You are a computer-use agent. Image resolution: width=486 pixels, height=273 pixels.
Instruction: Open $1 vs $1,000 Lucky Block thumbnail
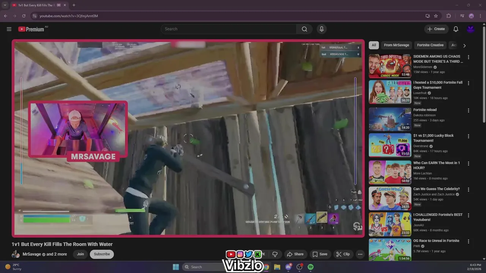[x=390, y=145]
